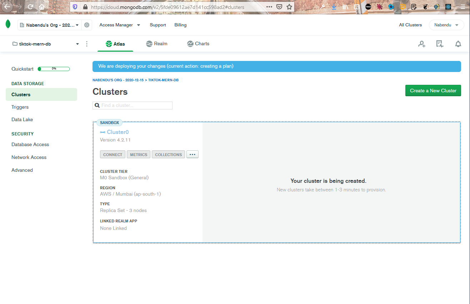The height and width of the screenshot is (304, 470).
Task: Click Quickstart in the sidebar
Action: [22, 69]
